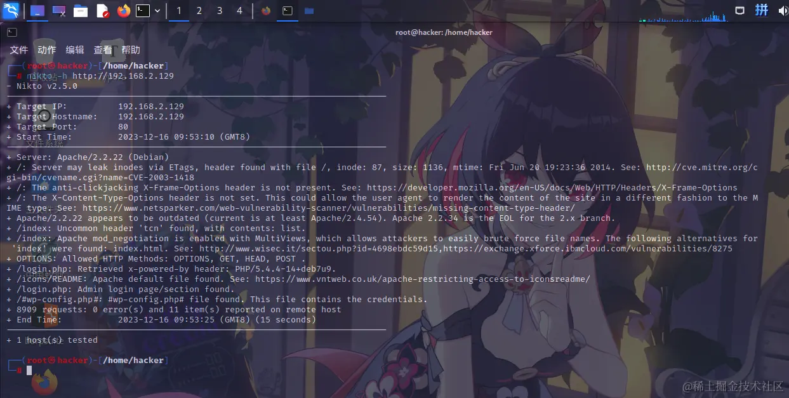Click the "Uncommon header 'tcn' found" line

[156, 229]
